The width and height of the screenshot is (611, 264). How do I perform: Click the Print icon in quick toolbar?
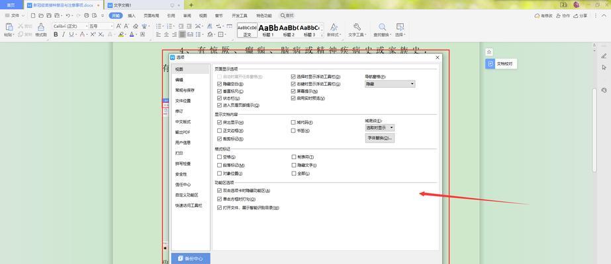pos(87,16)
